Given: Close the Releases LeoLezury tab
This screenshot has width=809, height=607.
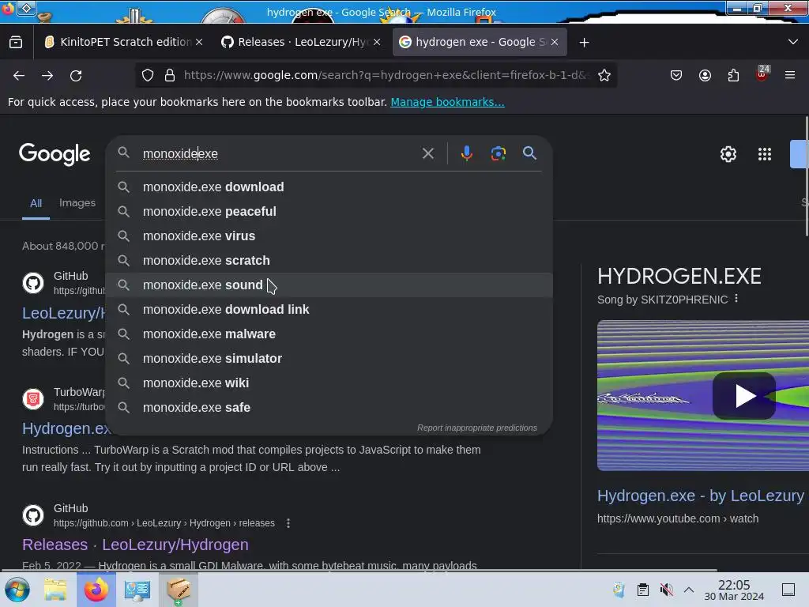Looking at the screenshot, I should coord(377,42).
